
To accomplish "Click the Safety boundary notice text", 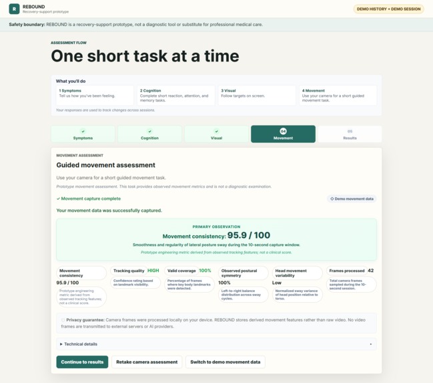I will [135, 25].
